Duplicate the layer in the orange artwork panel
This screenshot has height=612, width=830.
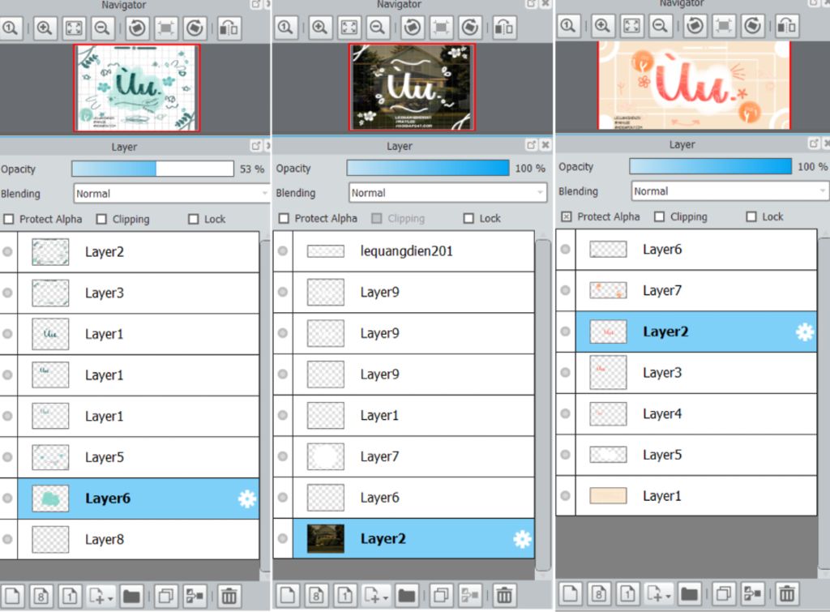coord(723,594)
